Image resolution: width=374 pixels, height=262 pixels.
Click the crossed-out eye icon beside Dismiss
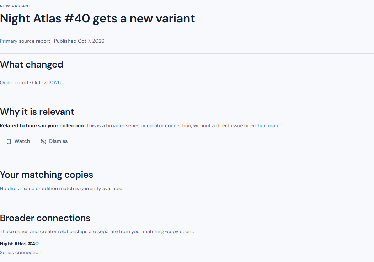click(x=43, y=141)
